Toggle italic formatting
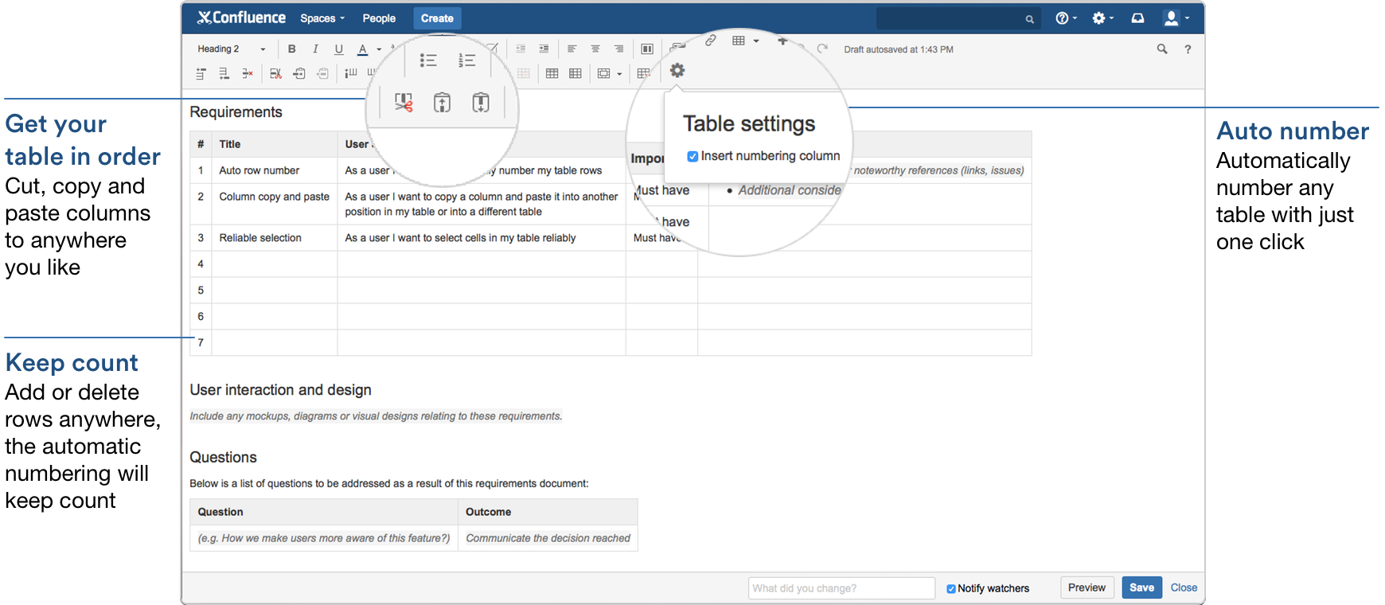1385x605 pixels. (315, 49)
